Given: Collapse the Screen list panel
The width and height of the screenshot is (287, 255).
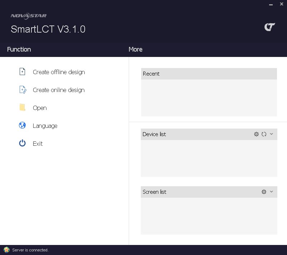Looking at the screenshot, I should [x=271, y=192].
